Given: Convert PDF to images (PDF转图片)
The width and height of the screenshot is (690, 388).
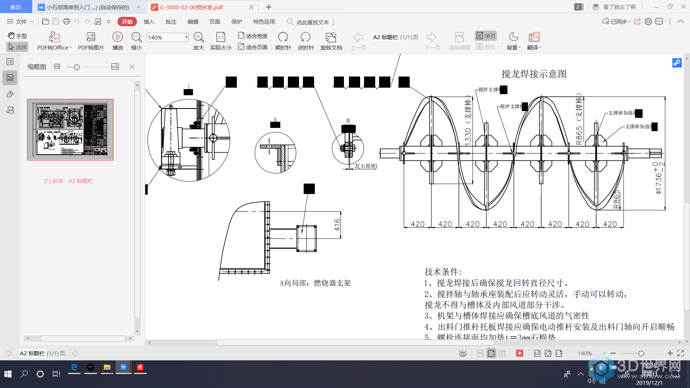Looking at the screenshot, I should pos(91,41).
